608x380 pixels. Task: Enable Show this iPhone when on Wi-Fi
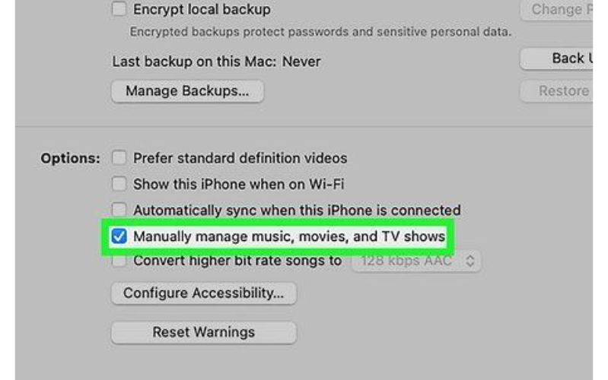pyautogui.click(x=119, y=184)
